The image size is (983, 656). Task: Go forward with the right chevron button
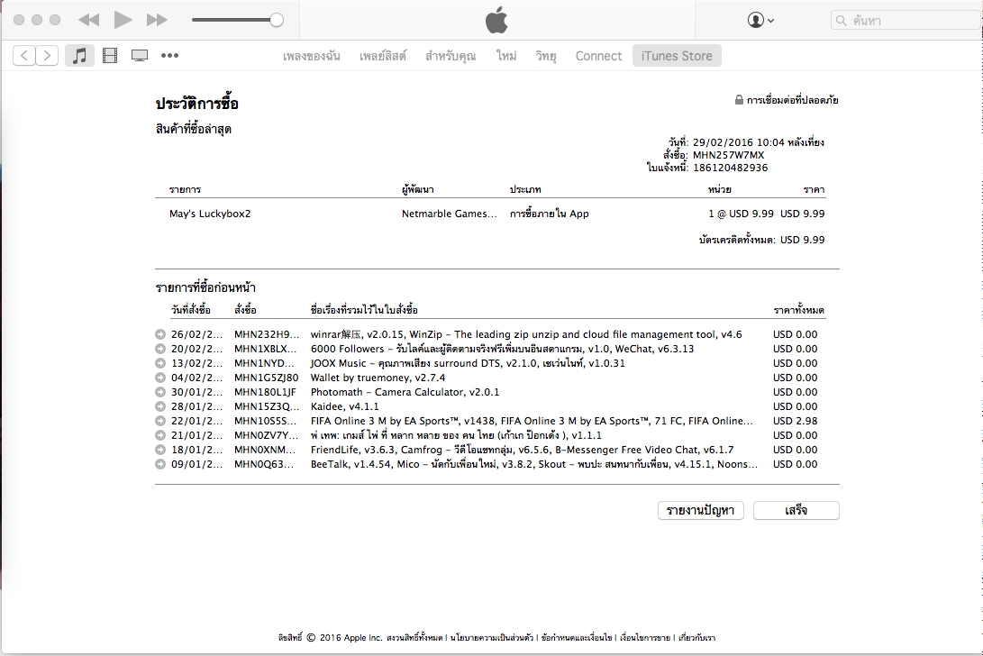[x=47, y=55]
